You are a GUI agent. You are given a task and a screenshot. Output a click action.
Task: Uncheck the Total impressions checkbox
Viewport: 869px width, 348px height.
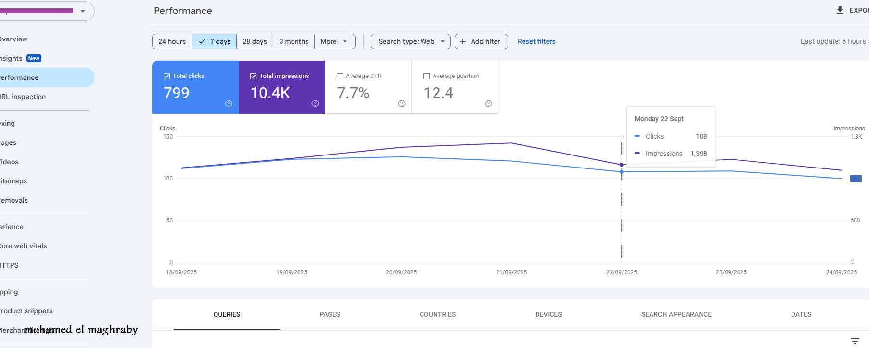click(x=254, y=76)
